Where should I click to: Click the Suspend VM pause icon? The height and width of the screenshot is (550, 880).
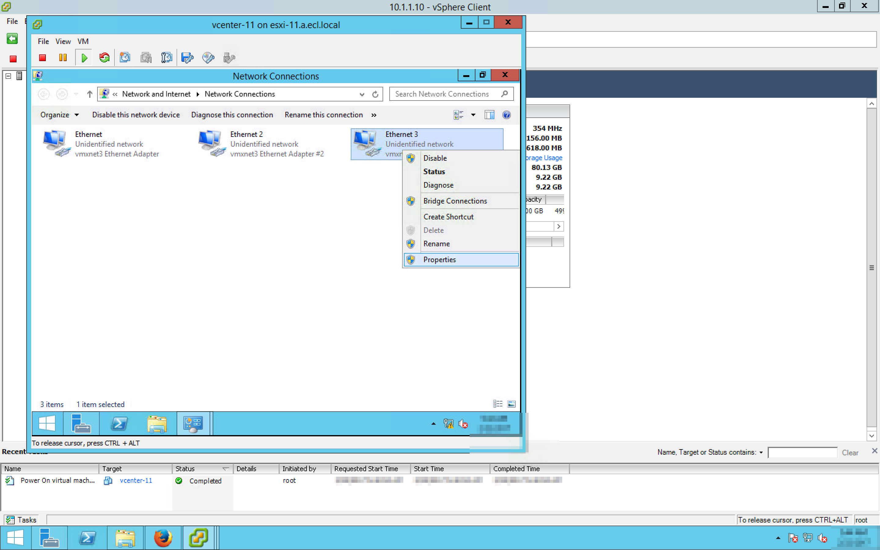click(63, 57)
